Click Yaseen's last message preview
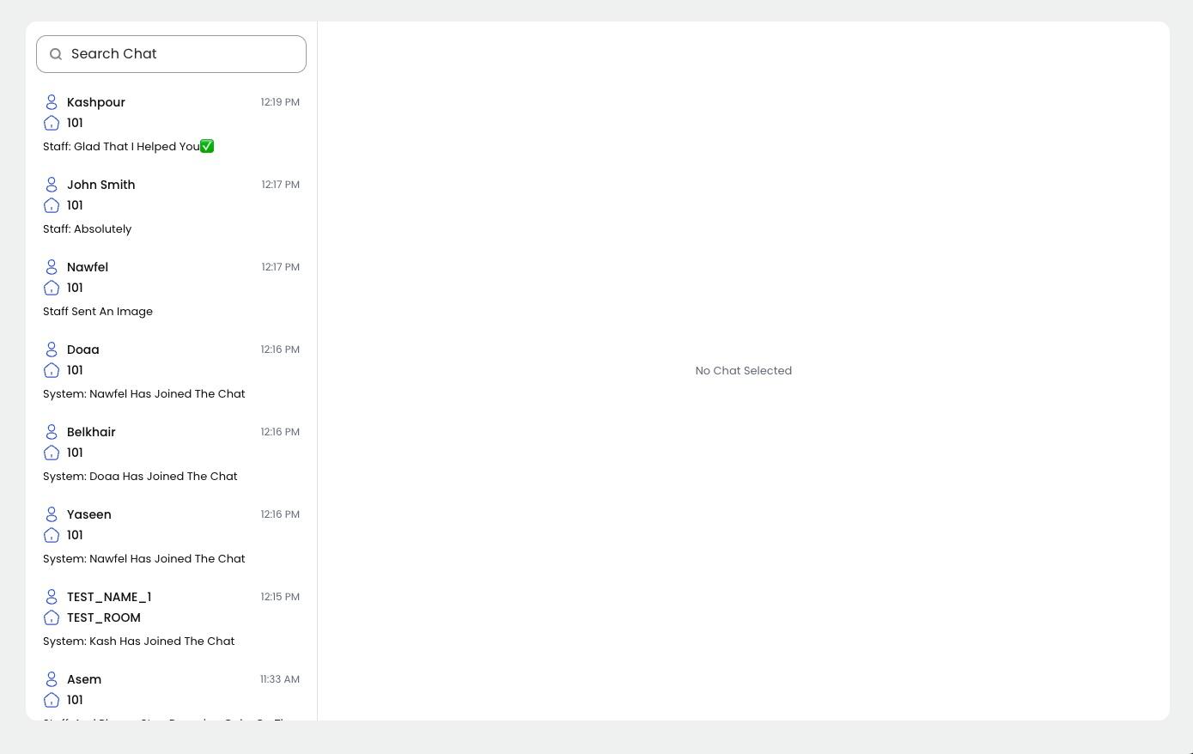The width and height of the screenshot is (1193, 754). click(143, 558)
